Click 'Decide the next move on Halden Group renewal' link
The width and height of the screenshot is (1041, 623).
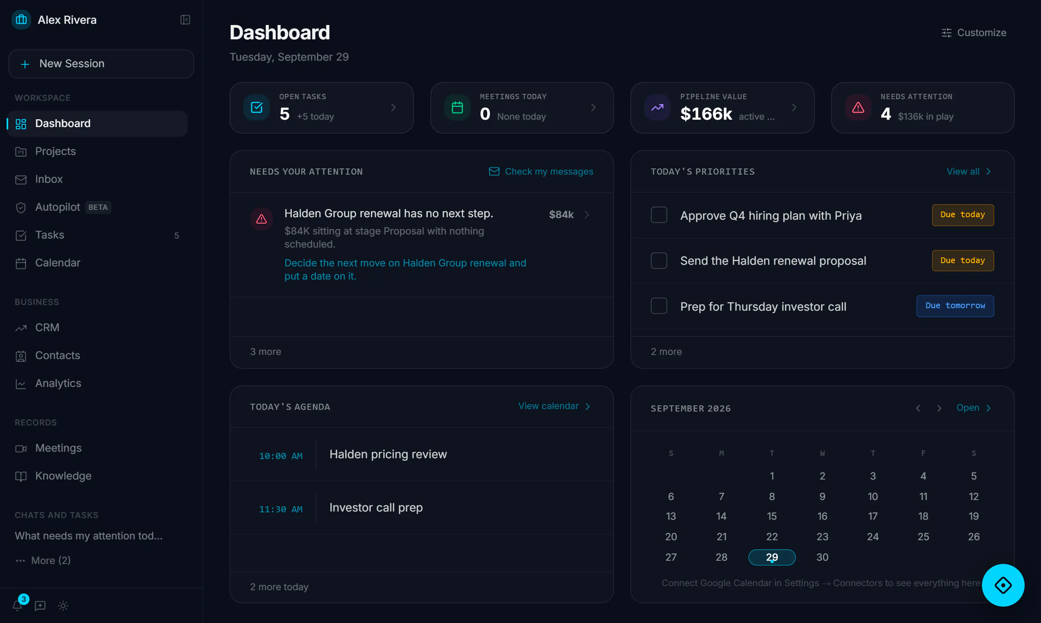click(x=405, y=270)
